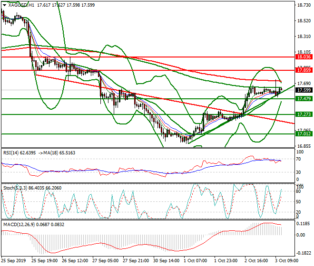Screen dimensions: 314x266
Task: Select the 18.036 resistance price label
Action: click(x=304, y=57)
